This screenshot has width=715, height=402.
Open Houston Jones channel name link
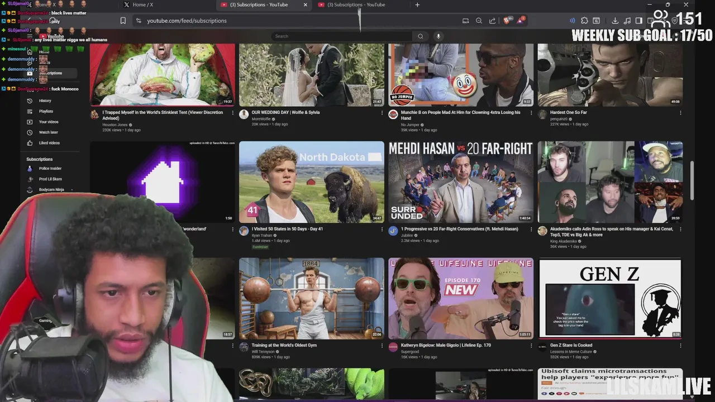pyautogui.click(x=115, y=125)
